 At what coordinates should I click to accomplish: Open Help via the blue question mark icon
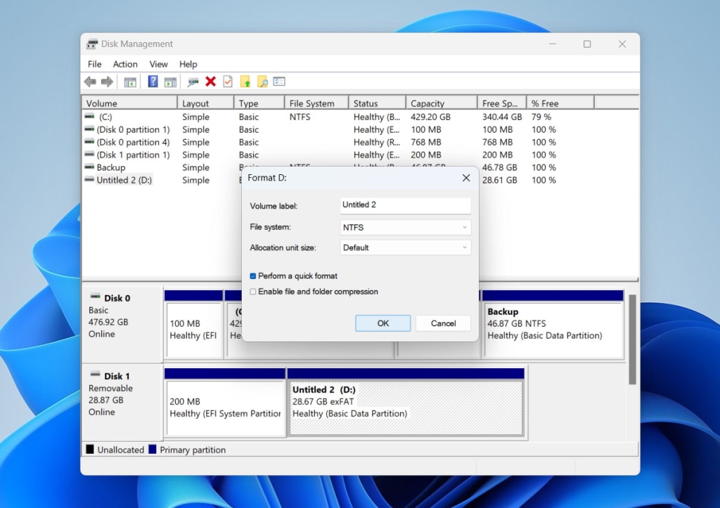coord(152,81)
